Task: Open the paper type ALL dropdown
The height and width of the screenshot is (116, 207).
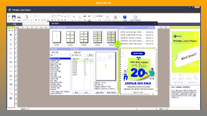Action: pyautogui.click(x=60, y=55)
